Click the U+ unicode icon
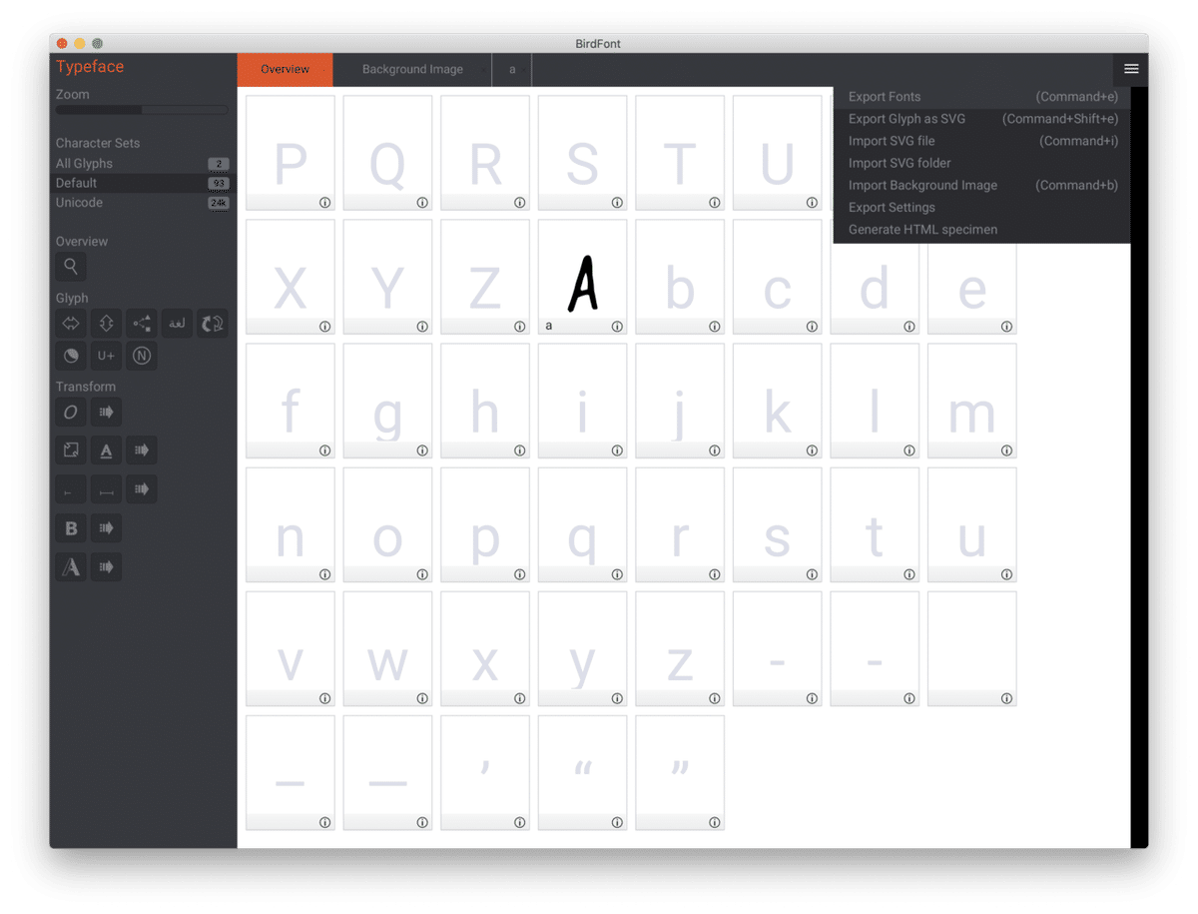 pos(106,356)
